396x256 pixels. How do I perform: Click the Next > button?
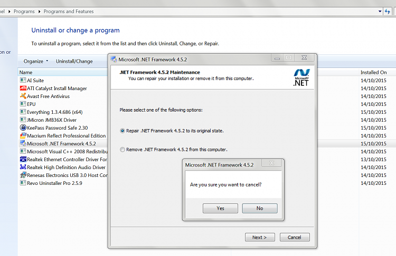[x=260, y=237]
